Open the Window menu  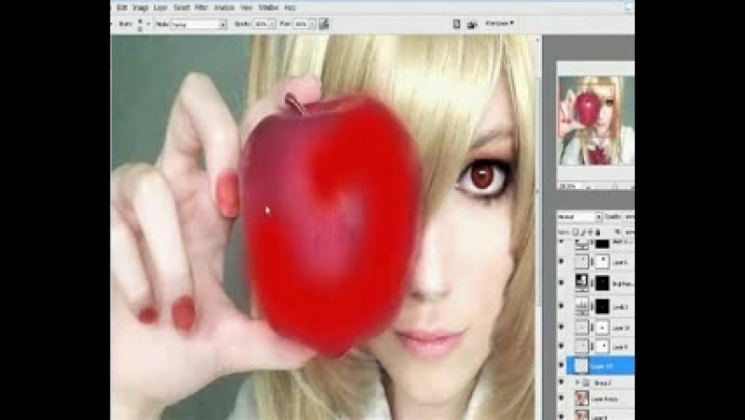(x=268, y=7)
